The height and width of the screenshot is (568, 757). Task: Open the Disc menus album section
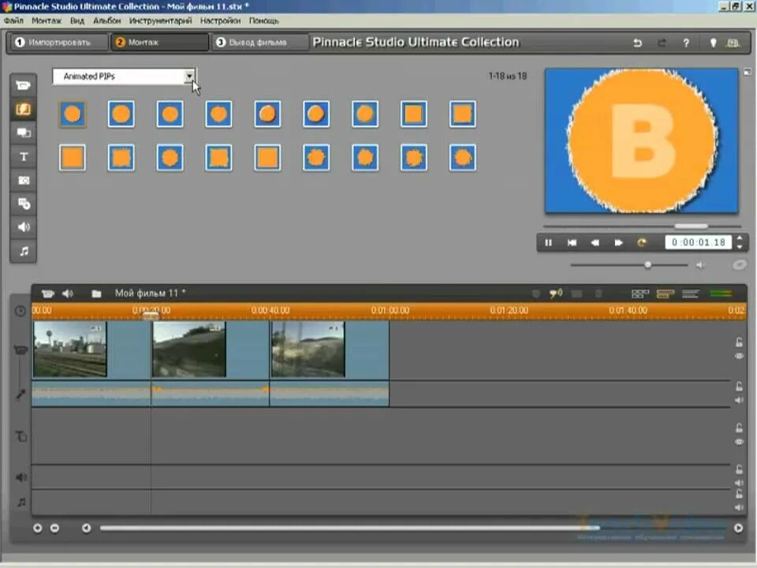pos(23,204)
